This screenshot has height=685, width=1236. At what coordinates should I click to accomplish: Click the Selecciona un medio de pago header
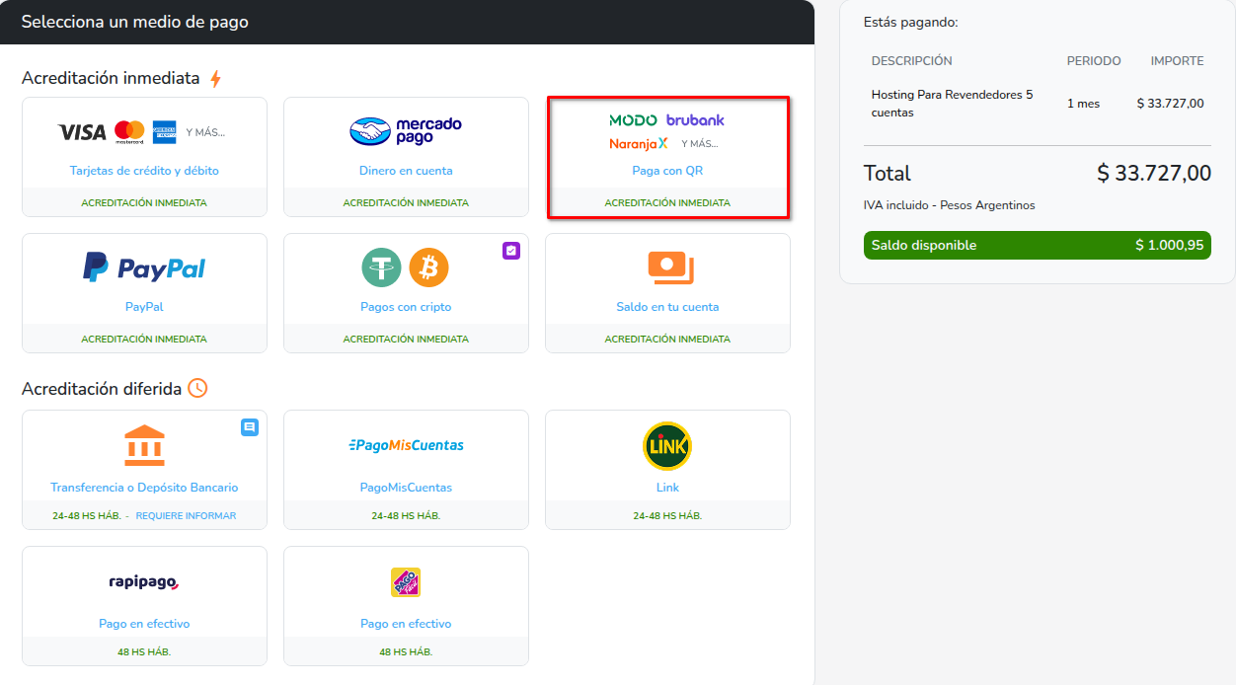tap(135, 21)
